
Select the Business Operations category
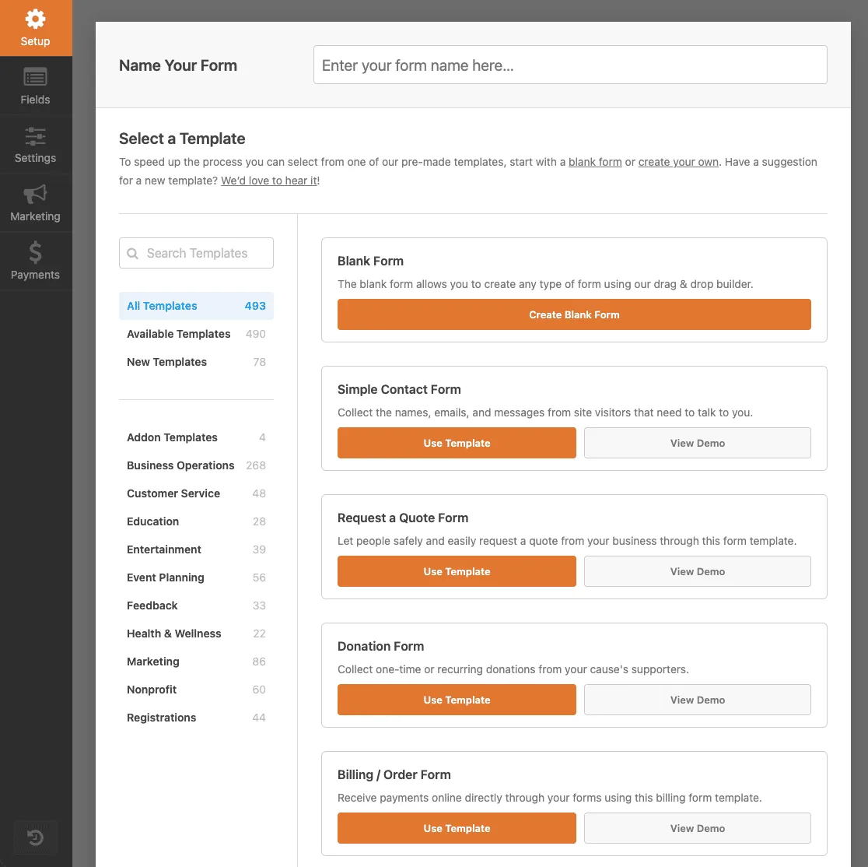coord(196,465)
